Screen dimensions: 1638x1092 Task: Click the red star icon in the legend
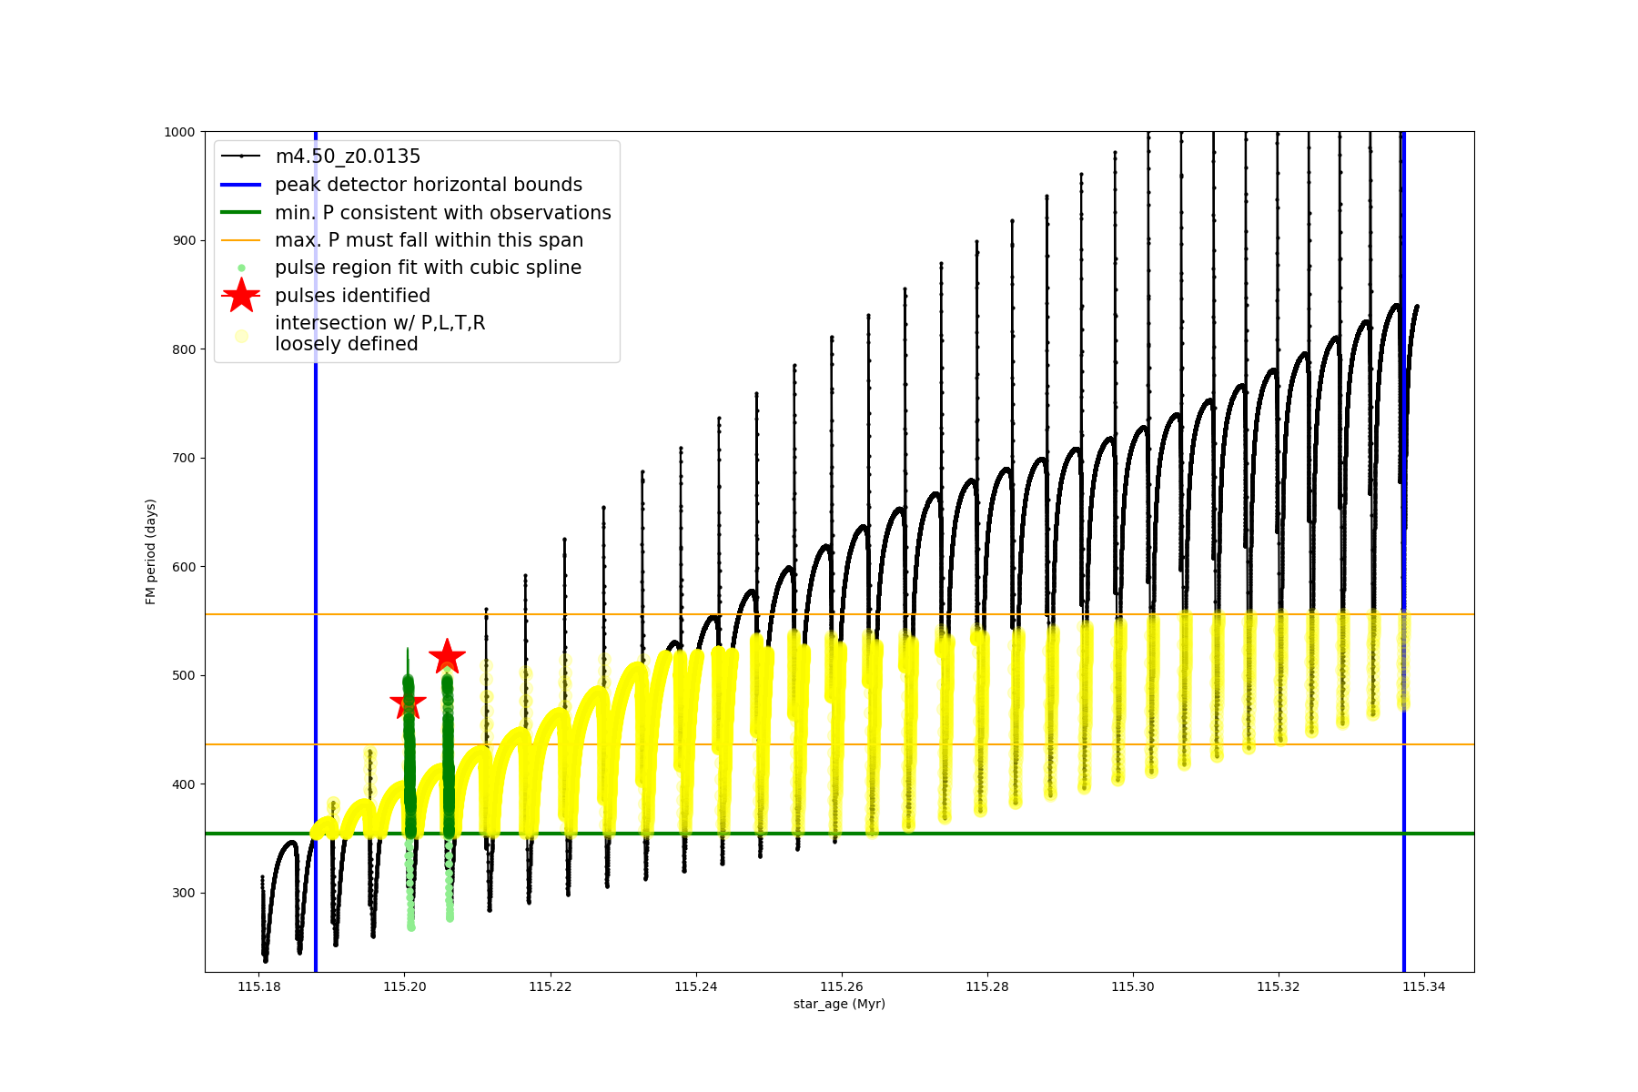pyautogui.click(x=241, y=296)
